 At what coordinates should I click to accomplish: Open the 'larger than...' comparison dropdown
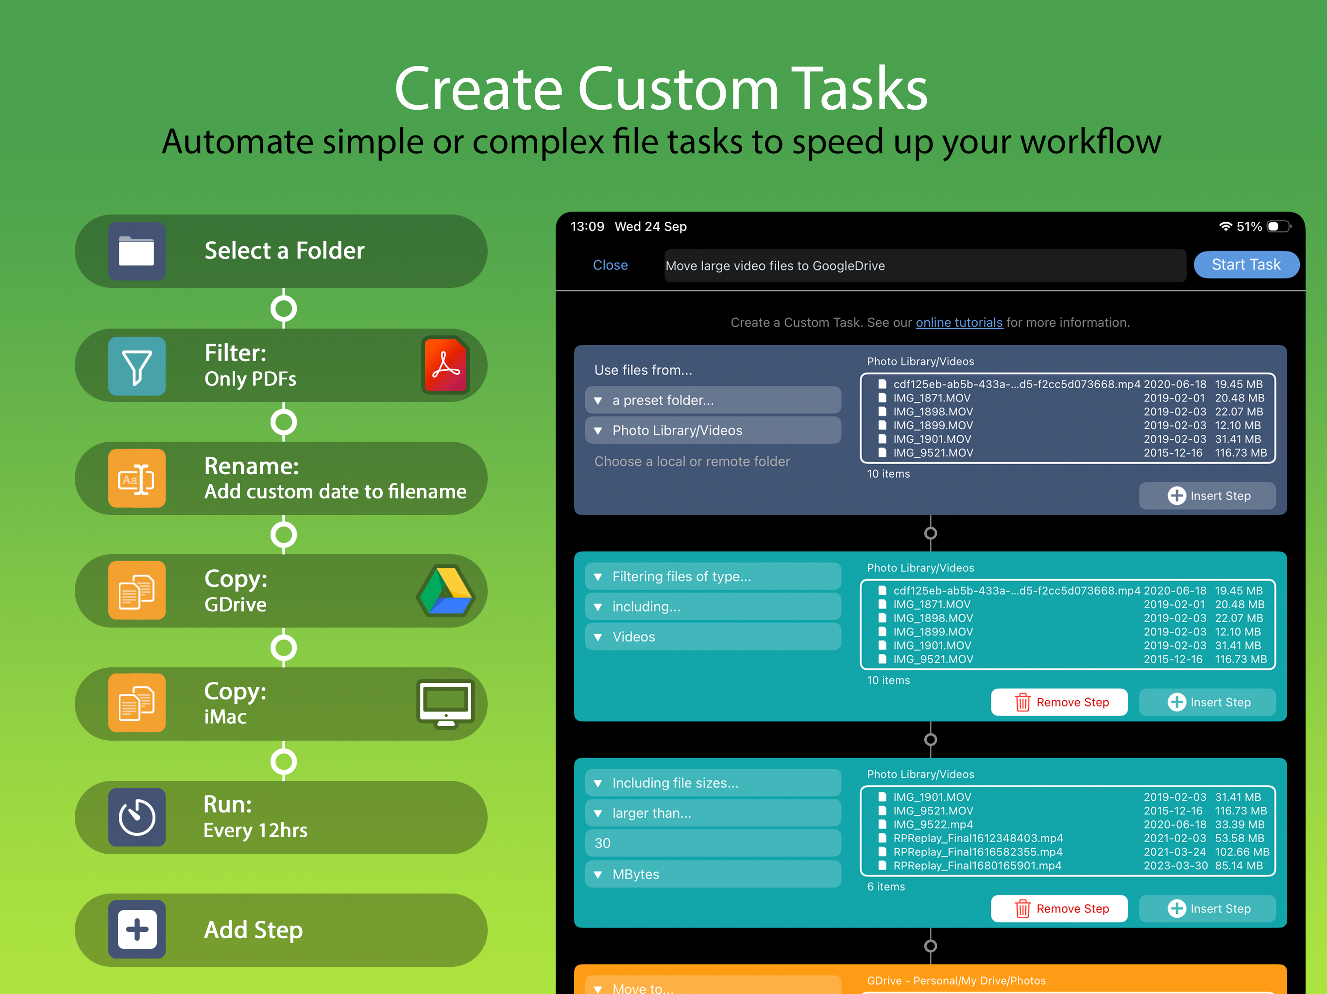[713, 813]
